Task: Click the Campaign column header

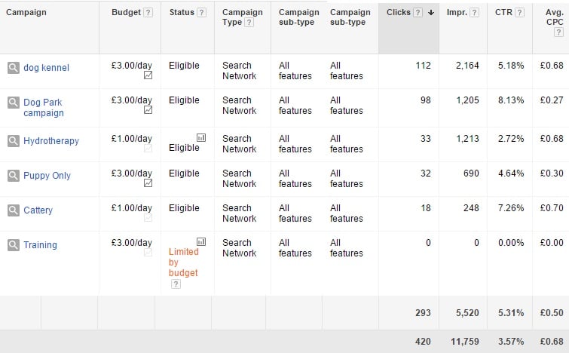Action: coord(26,12)
